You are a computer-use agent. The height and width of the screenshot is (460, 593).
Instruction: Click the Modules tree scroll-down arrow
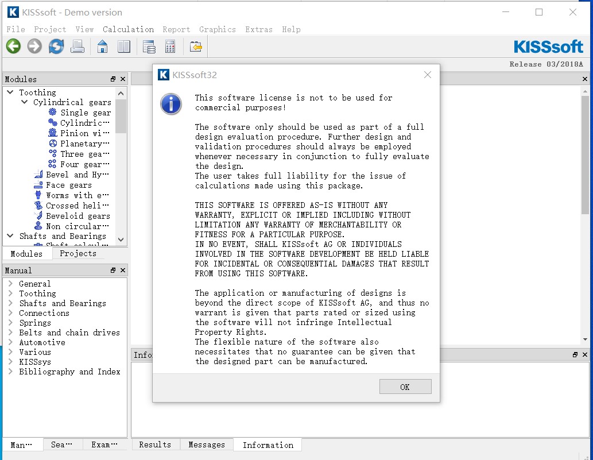coord(121,239)
